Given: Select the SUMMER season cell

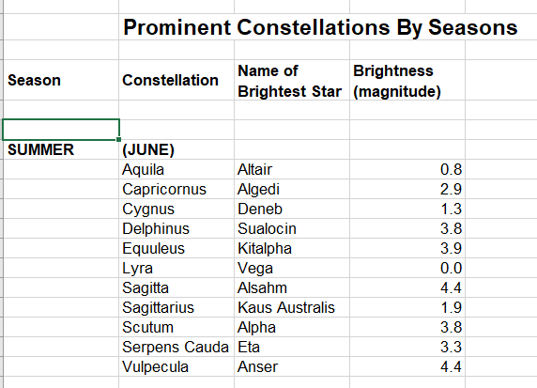Looking at the screenshot, I should click(x=61, y=149).
